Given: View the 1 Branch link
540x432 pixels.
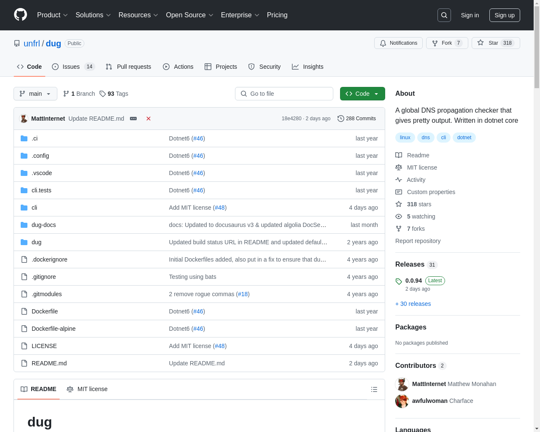Looking at the screenshot, I should [79, 94].
